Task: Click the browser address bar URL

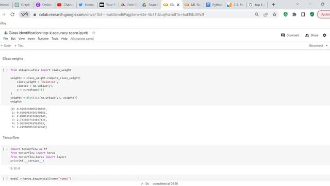Action: click(122, 14)
